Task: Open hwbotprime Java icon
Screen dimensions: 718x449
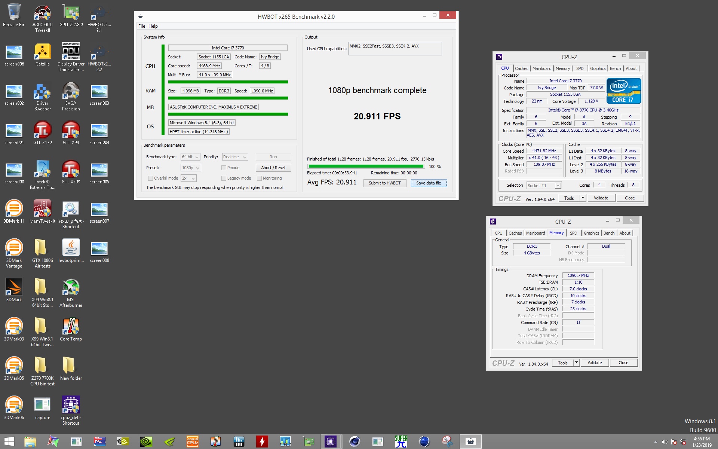Action: [x=71, y=251]
